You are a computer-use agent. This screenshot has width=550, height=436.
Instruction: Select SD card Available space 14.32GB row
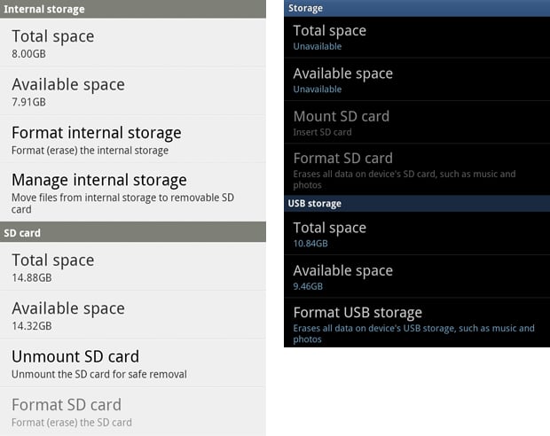tap(133, 315)
